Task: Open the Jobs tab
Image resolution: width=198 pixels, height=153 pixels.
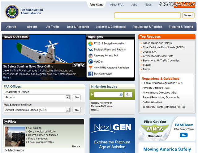Action: tap(134, 5)
